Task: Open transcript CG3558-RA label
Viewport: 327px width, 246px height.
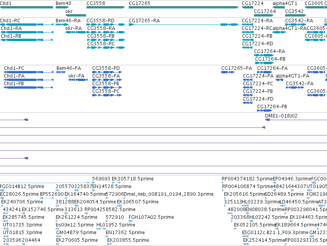Action: tap(101, 28)
